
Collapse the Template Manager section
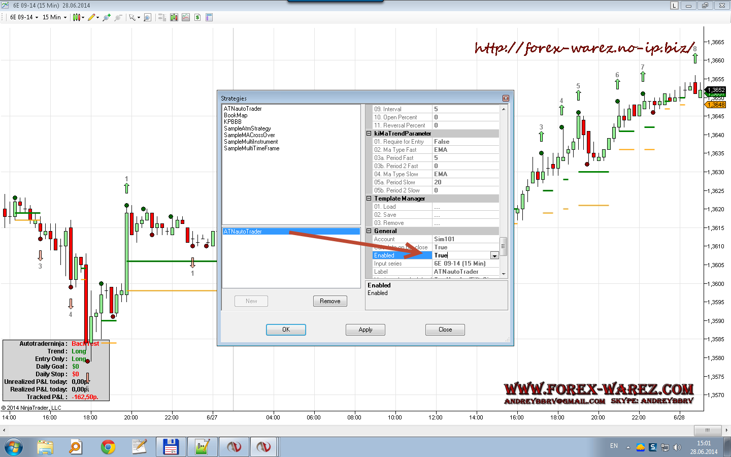point(369,199)
